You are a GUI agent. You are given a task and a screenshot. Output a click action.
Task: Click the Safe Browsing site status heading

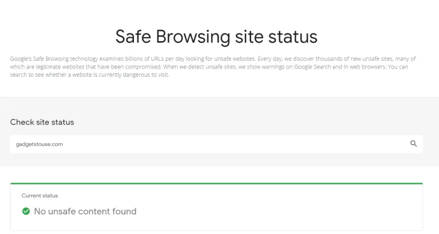coord(216,36)
